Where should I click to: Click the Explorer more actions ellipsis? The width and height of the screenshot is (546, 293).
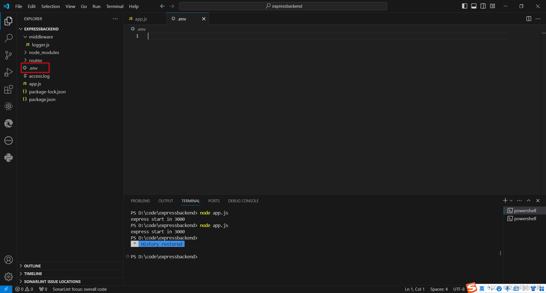tap(115, 19)
